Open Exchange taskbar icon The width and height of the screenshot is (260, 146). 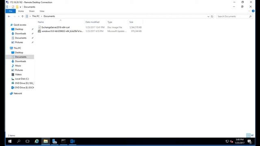(72, 141)
